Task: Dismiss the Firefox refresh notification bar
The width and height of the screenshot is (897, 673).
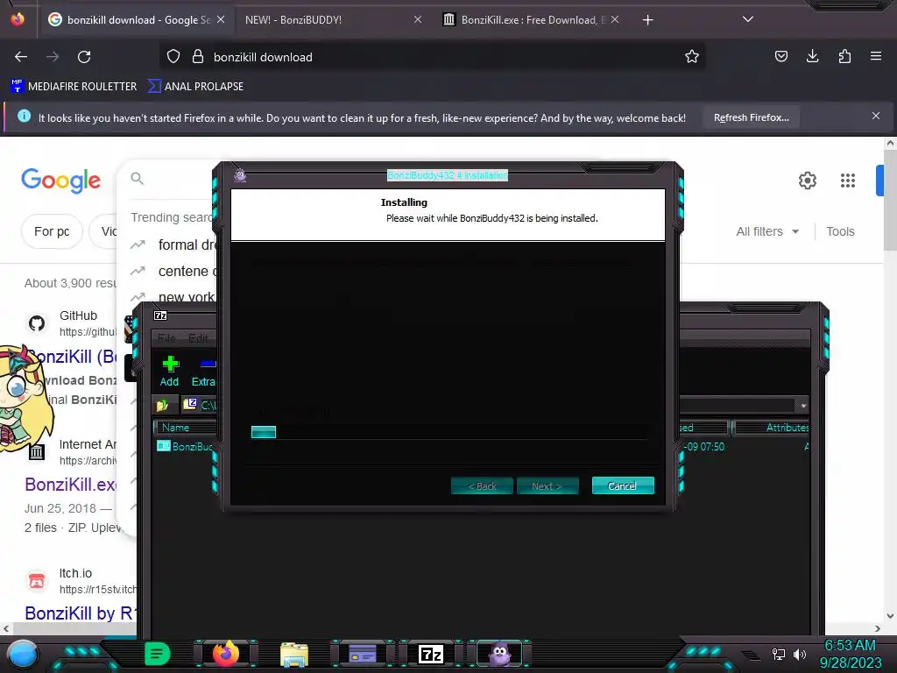Action: click(876, 116)
